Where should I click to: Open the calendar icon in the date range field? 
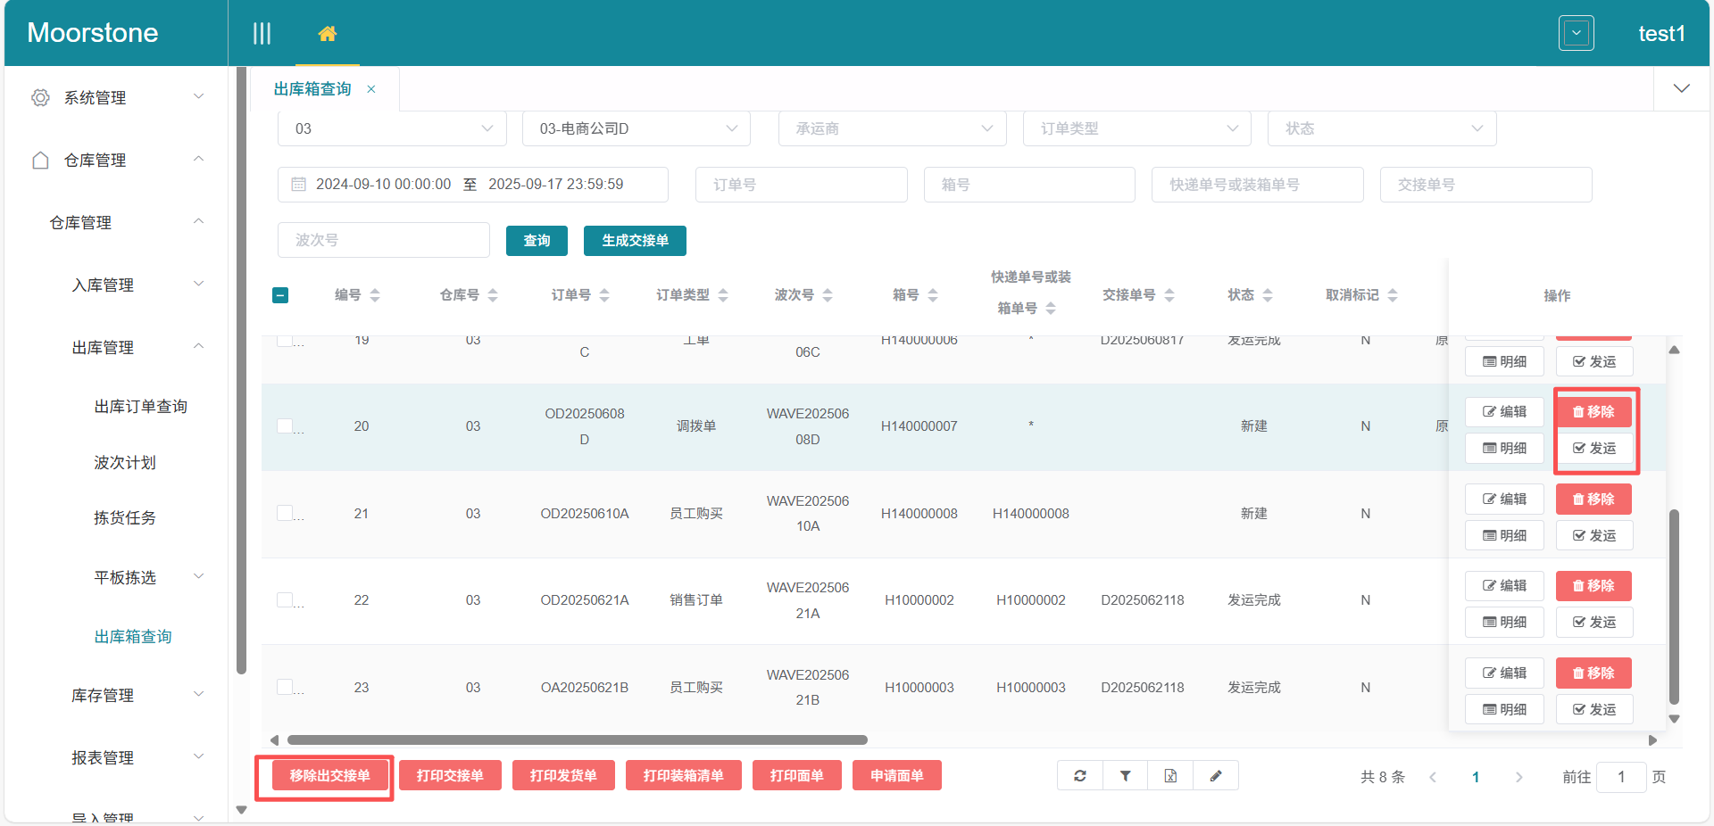coord(300,185)
